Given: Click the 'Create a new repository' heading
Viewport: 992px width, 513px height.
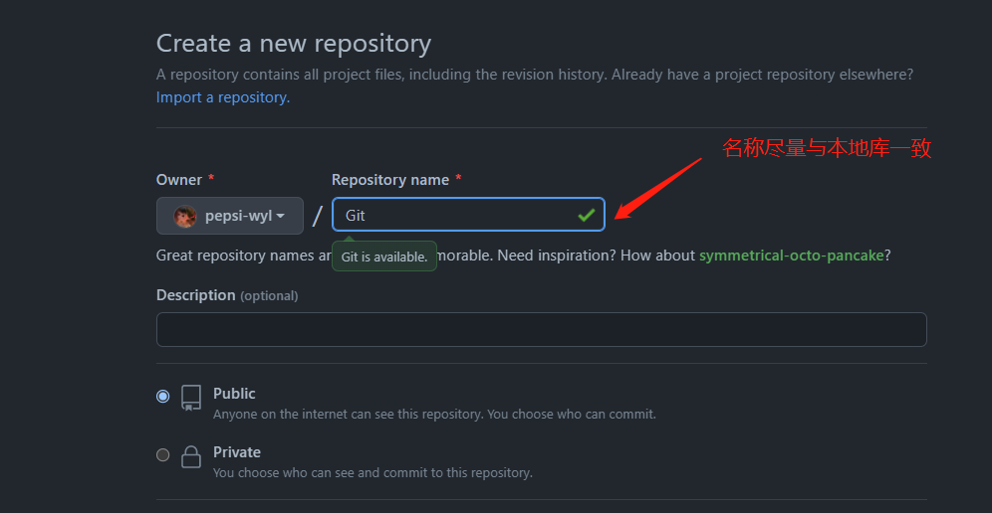Looking at the screenshot, I should pos(294,44).
